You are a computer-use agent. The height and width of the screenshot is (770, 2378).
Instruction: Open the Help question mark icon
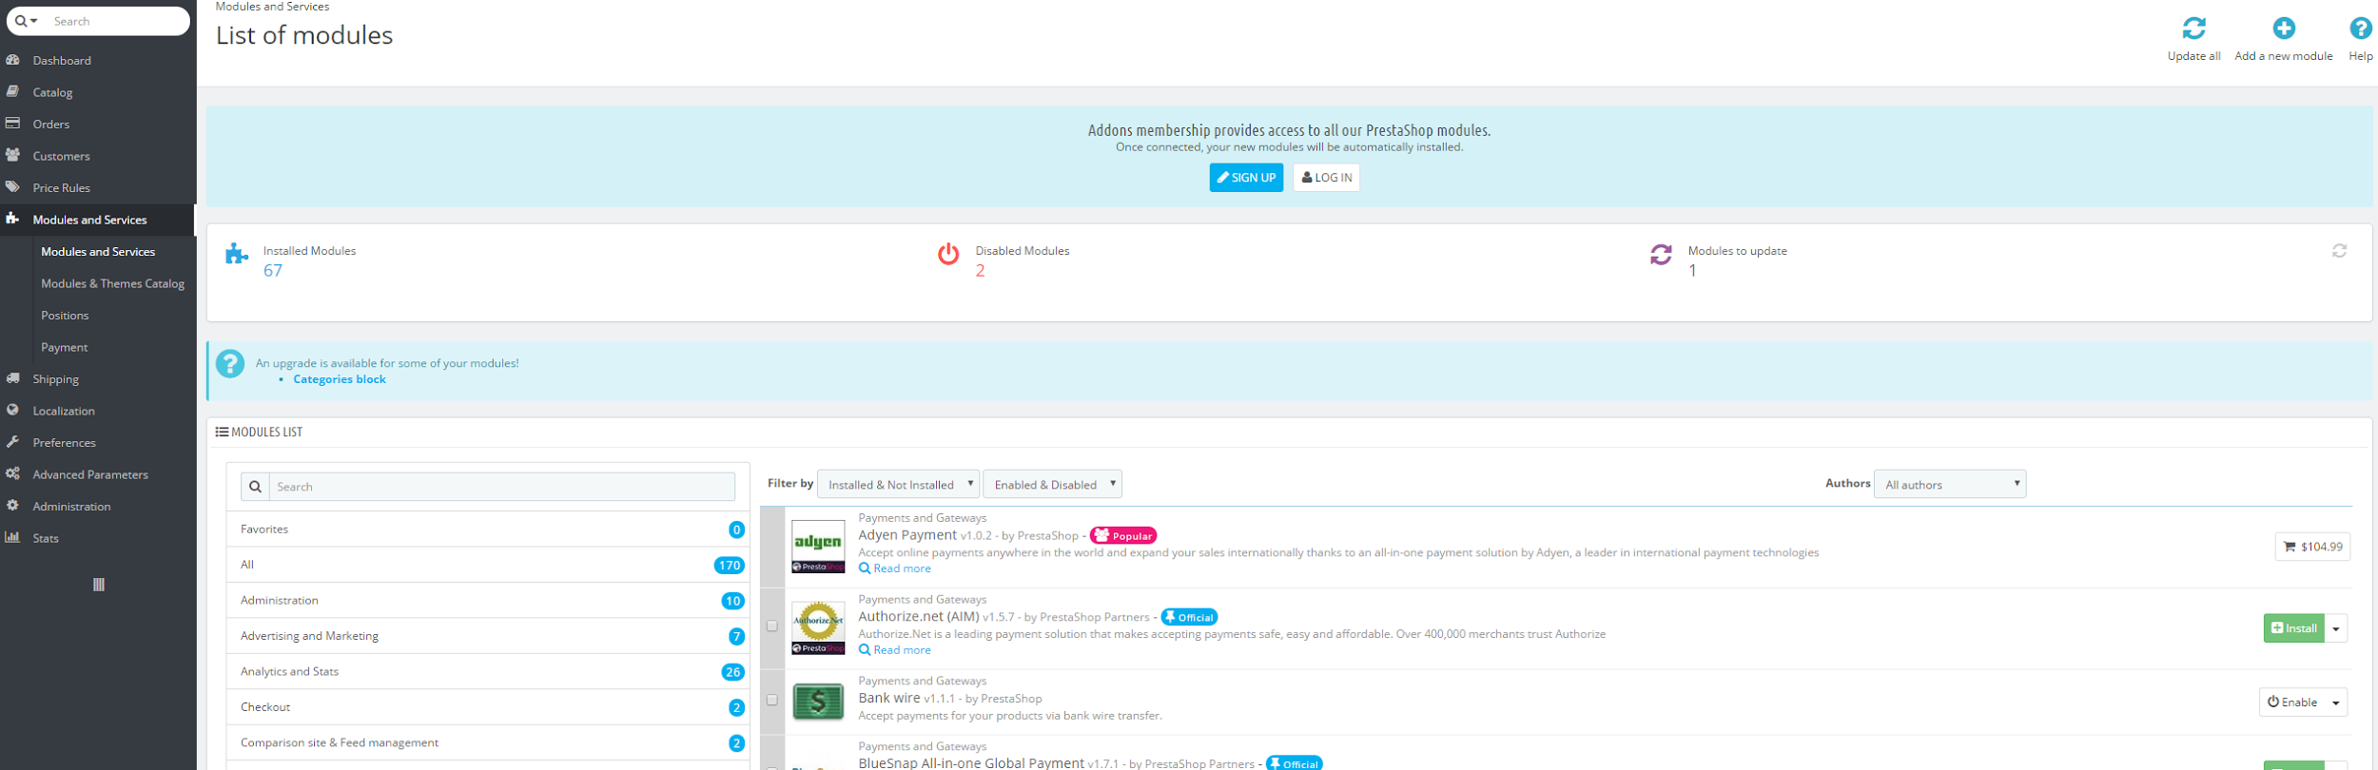pos(2360,29)
